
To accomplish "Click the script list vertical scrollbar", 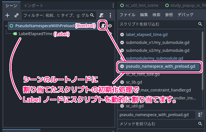I will [x=203, y=61].
